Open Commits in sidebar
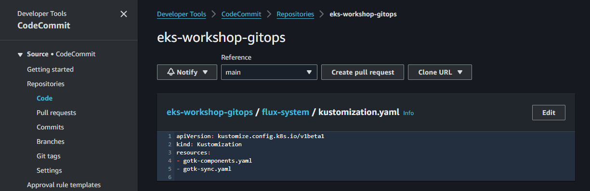The image size is (590, 191). (50, 127)
